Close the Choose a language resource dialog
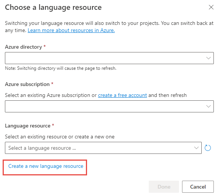 tap(211, 7)
